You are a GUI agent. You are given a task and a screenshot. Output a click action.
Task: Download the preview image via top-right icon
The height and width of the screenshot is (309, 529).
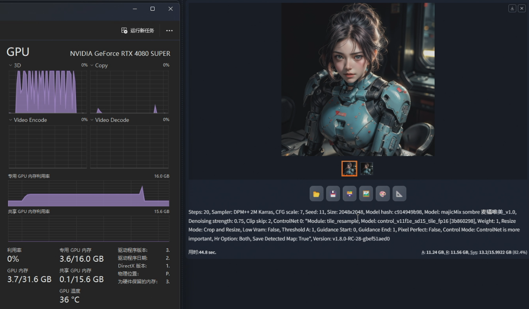pyautogui.click(x=512, y=8)
